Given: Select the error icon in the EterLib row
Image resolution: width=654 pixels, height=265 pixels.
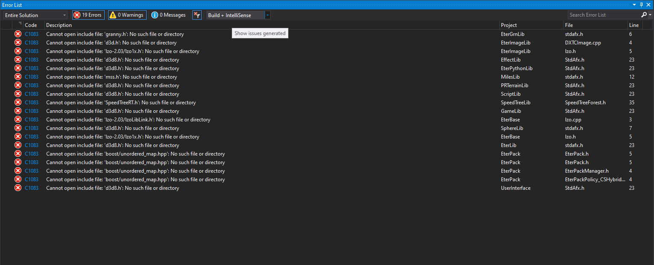Looking at the screenshot, I should 18,145.
